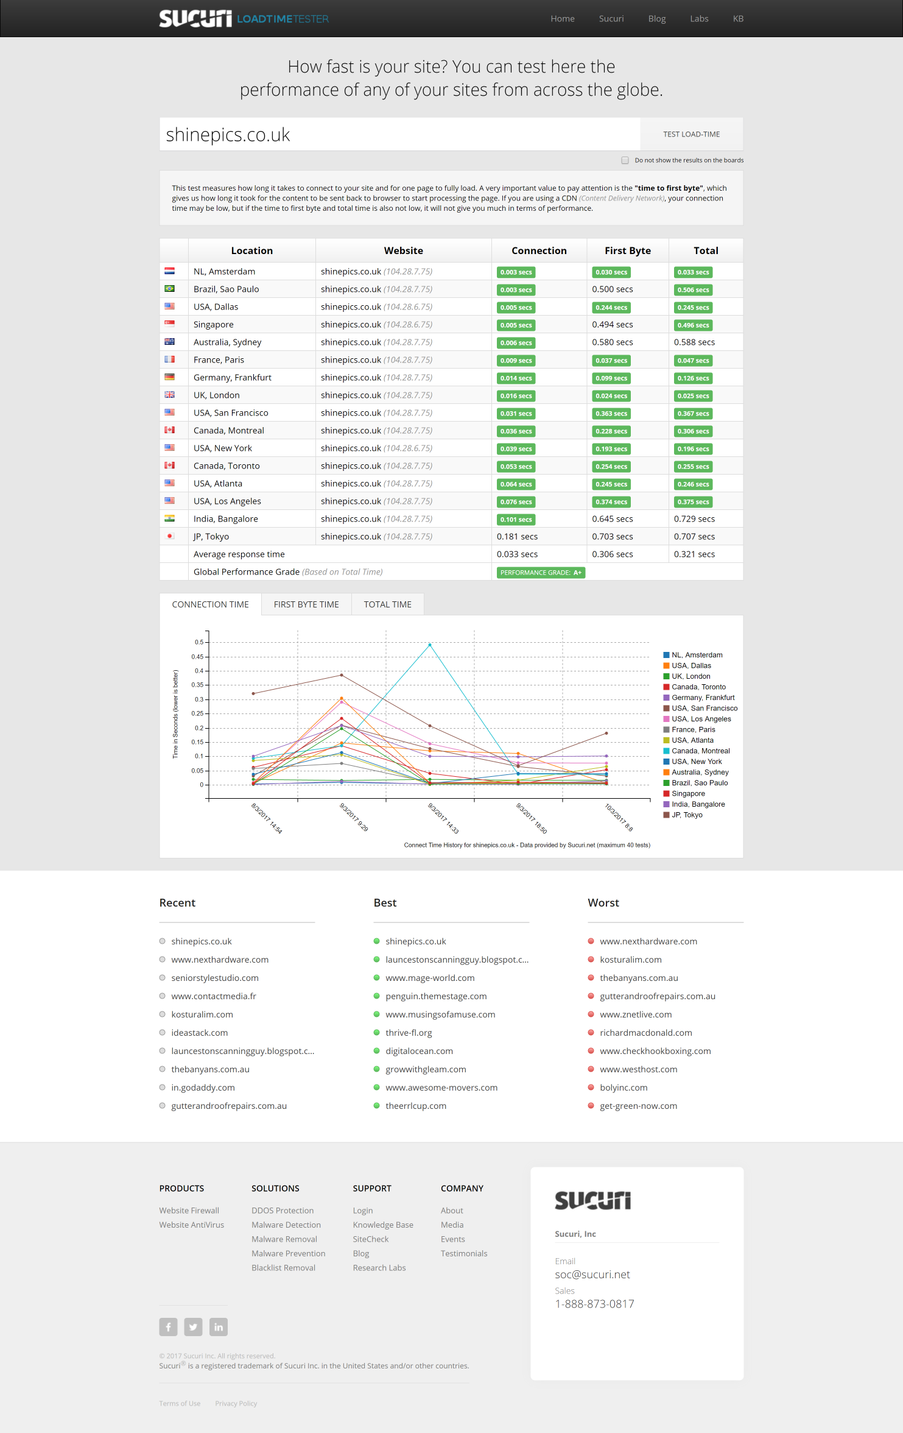Viewport: 903px width, 1433px height.
Task: Click the Japan flag icon for Tokyo
Action: point(169,536)
